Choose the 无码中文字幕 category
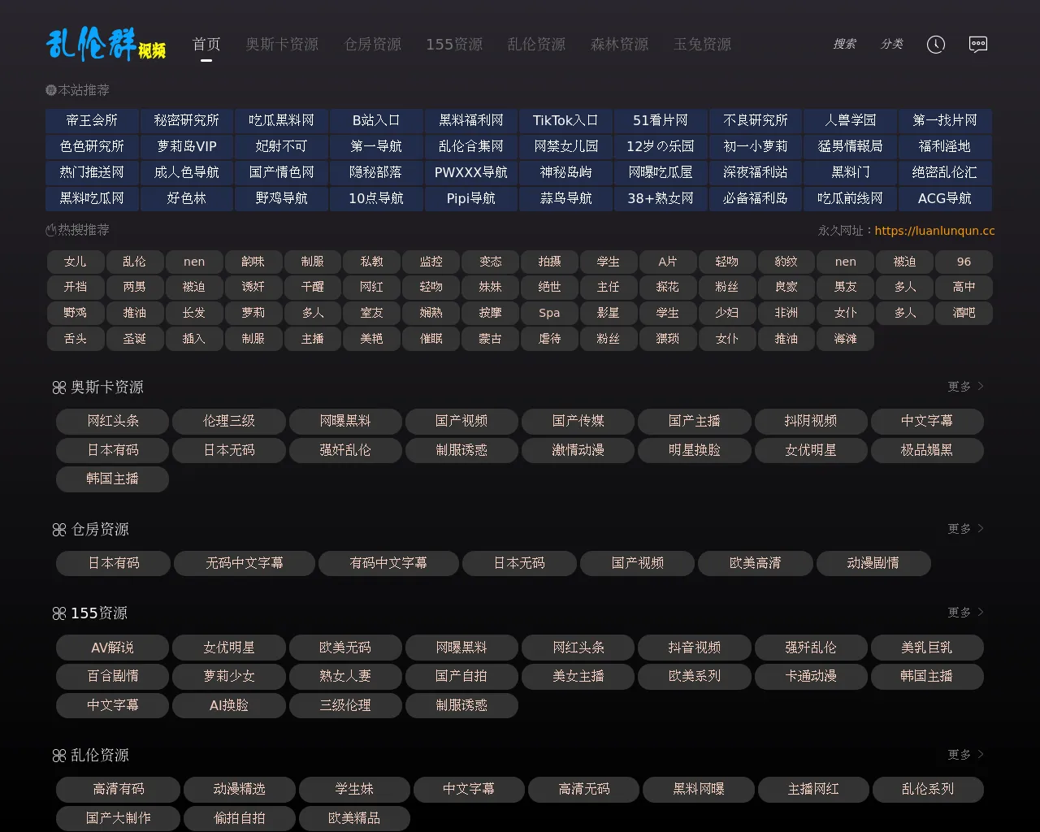 (245, 563)
